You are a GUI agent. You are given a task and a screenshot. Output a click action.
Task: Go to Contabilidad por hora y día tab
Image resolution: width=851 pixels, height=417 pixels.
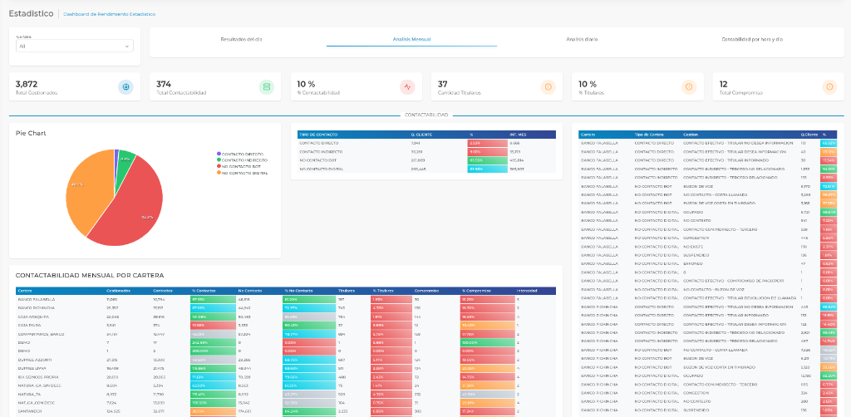(x=752, y=39)
